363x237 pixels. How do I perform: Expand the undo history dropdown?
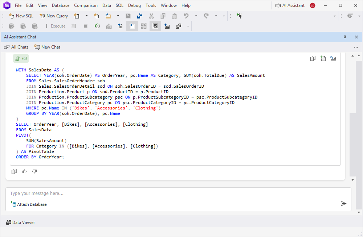[196, 16]
